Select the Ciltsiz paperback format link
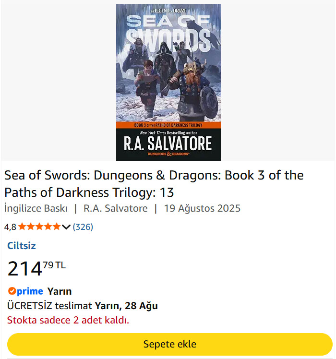Image resolution: width=336 pixels, height=359 pixels. tap(22, 246)
